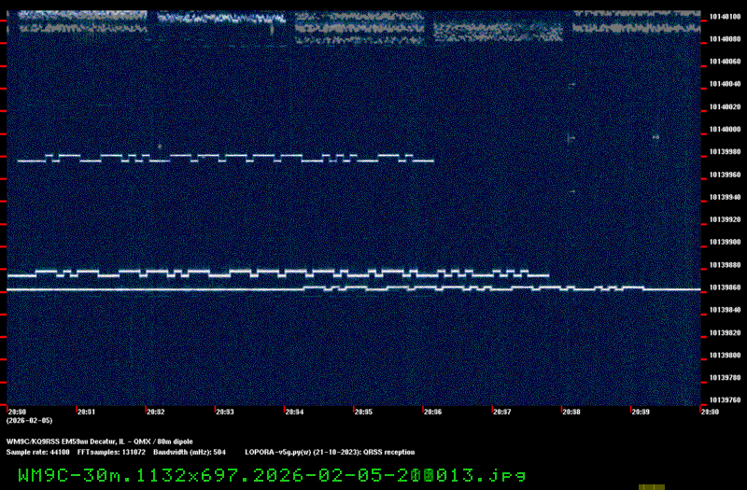Click the 10139940 frequency label
The height and width of the screenshot is (490, 747).
click(x=725, y=198)
